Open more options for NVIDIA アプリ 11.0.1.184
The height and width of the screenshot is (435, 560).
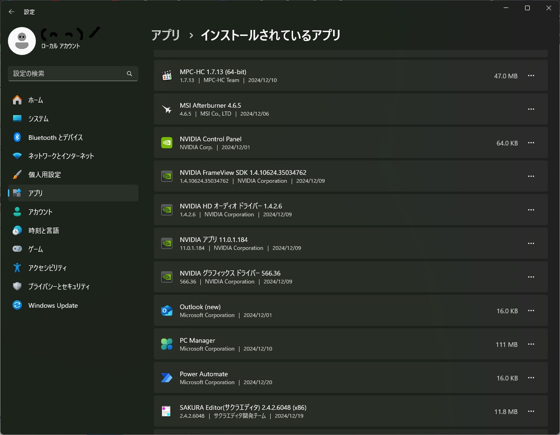[x=531, y=243]
